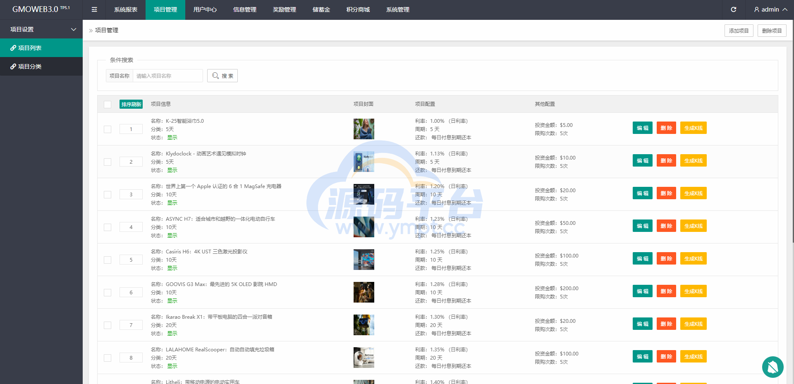Delete the K-25智能浴巾5.0 project

coord(666,128)
